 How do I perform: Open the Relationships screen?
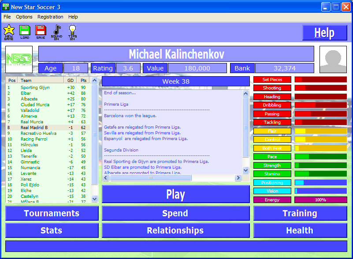pos(175,230)
